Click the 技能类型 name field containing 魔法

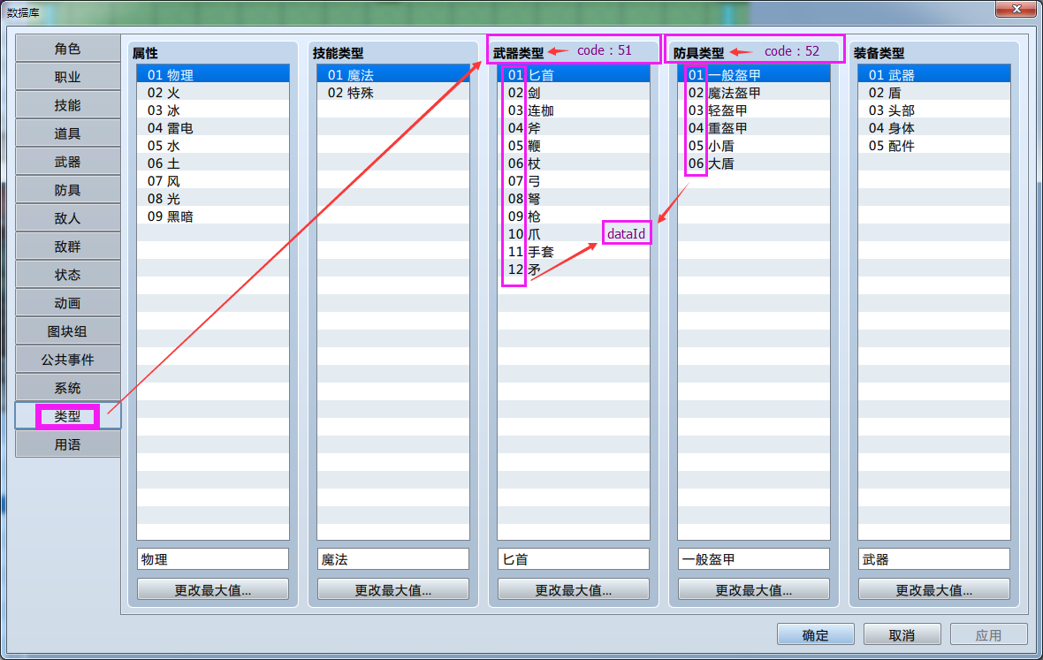393,559
